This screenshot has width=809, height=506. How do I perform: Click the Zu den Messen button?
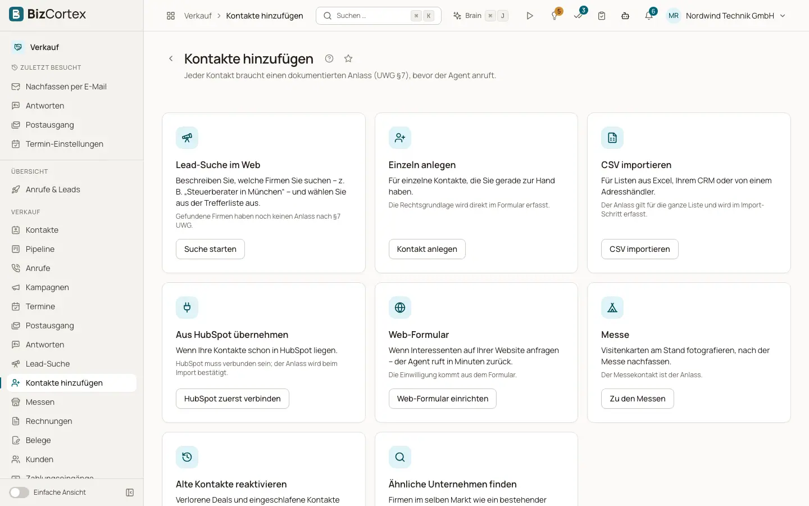(x=637, y=399)
